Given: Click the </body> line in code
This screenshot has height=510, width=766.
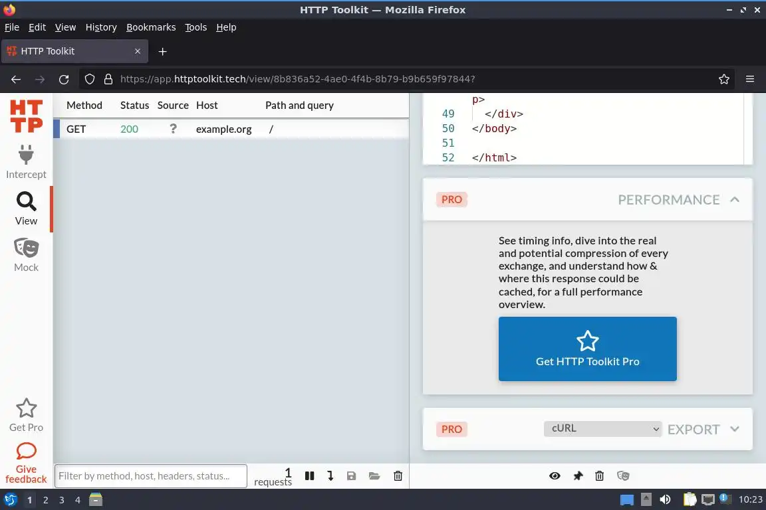Looking at the screenshot, I should coord(494,128).
